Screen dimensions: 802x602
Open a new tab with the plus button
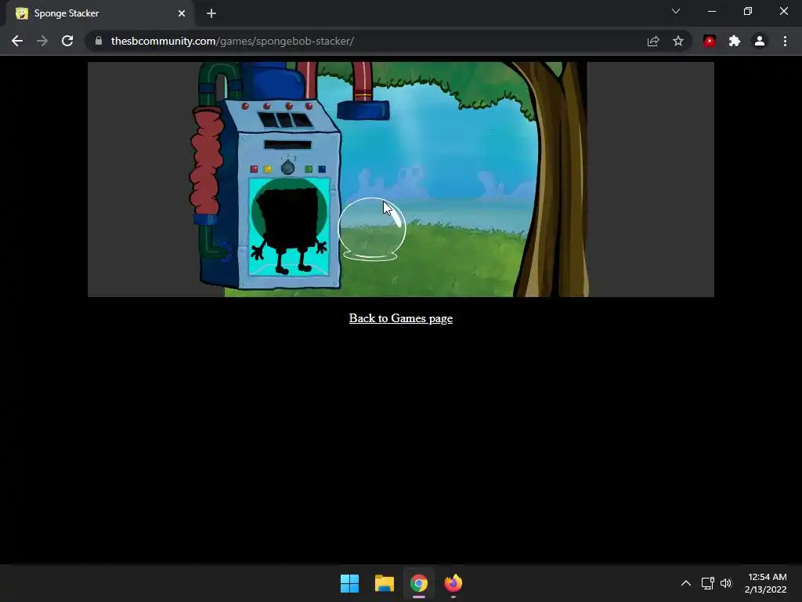coord(211,13)
